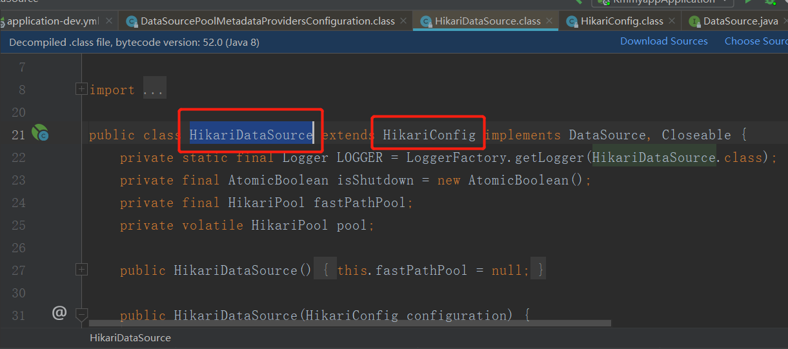Image resolution: width=788 pixels, height=349 pixels.
Task: Click the @ gutter marker on line 31
Action: pos(59,313)
